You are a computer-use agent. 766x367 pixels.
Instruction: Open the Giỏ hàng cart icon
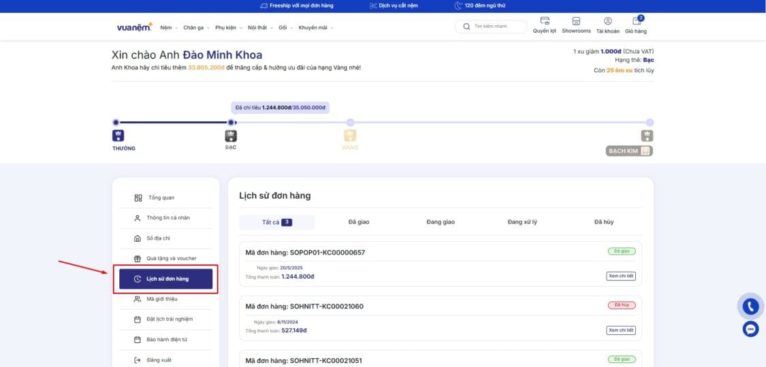click(x=636, y=22)
